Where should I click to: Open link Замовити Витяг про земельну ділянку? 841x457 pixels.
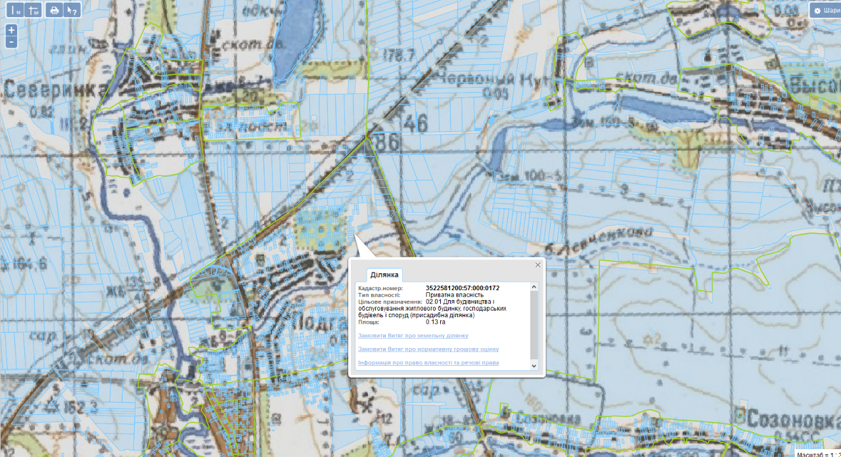click(x=413, y=336)
